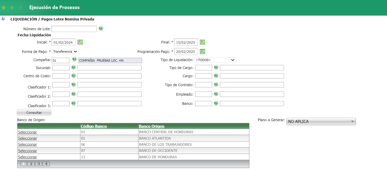Viewport: 387px width, 169px height.
Task: Click the Banco code field
Action: pos(204,103)
